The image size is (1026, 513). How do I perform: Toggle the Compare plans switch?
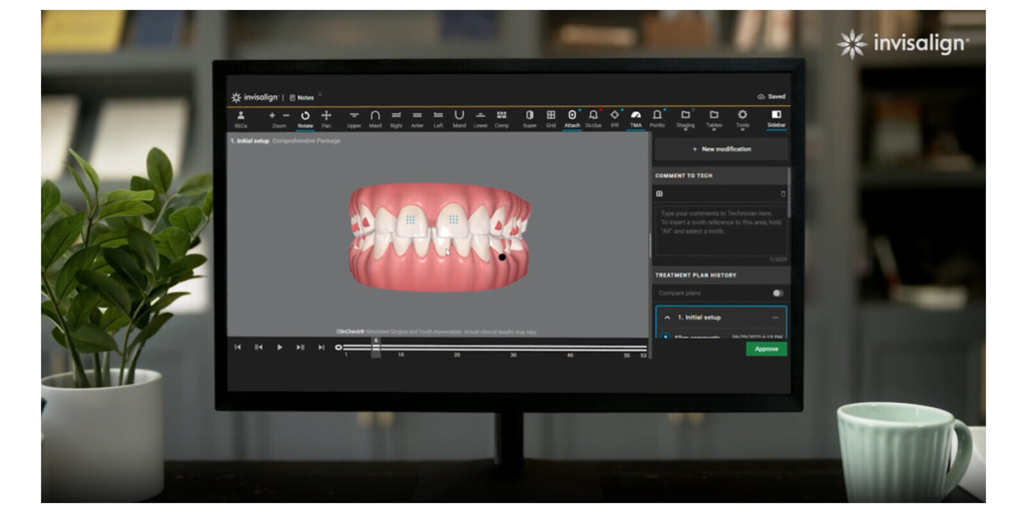777,293
